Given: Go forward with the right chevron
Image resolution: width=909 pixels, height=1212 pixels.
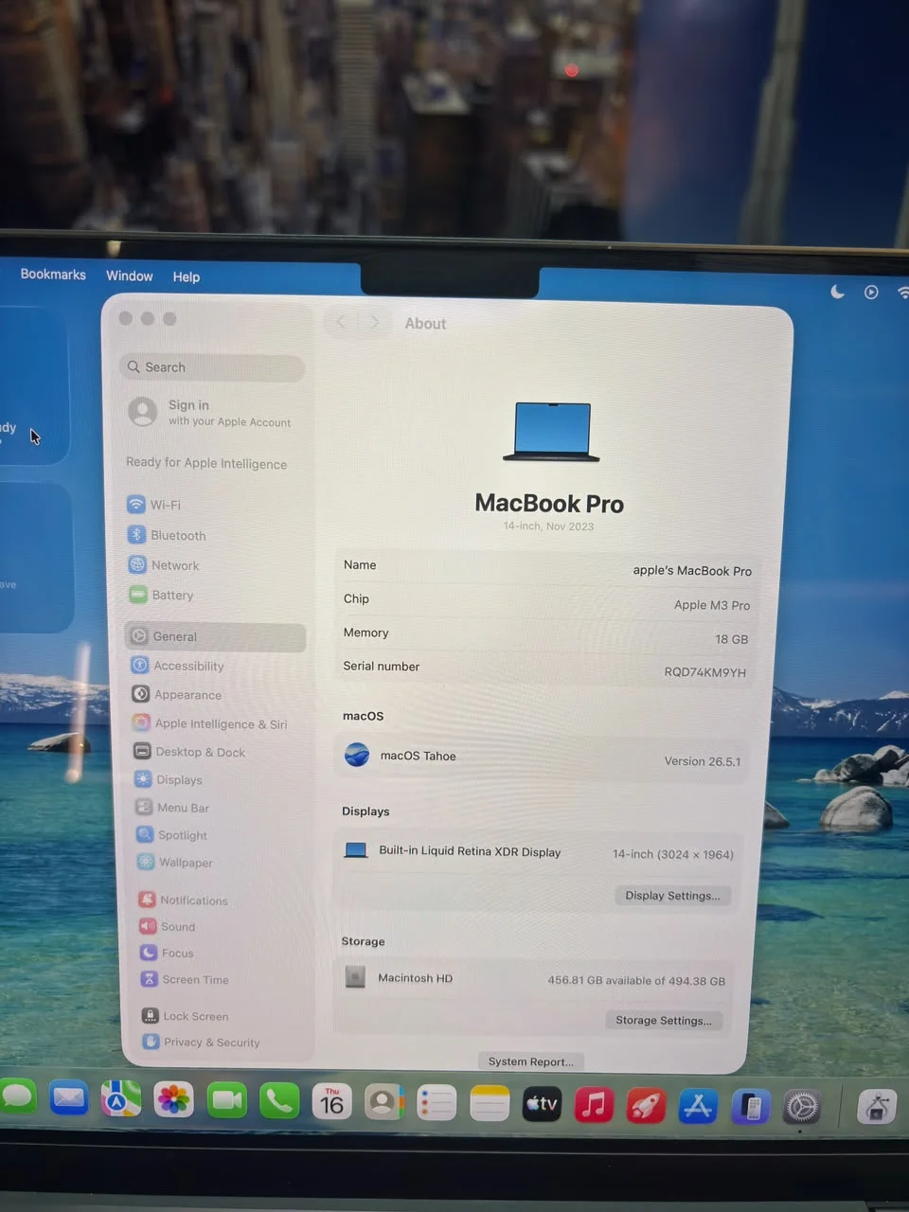Looking at the screenshot, I should pos(375,322).
